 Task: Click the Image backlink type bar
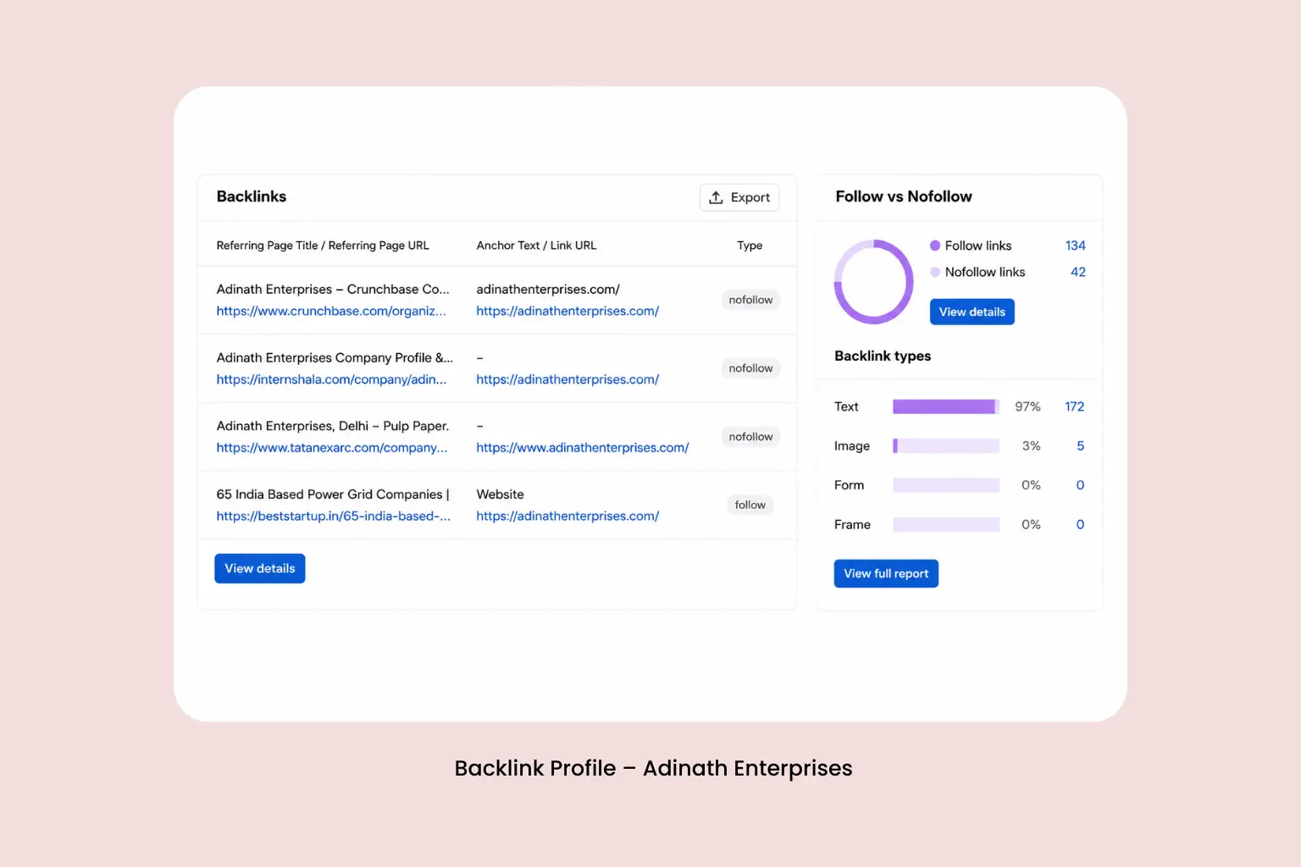[x=946, y=446]
